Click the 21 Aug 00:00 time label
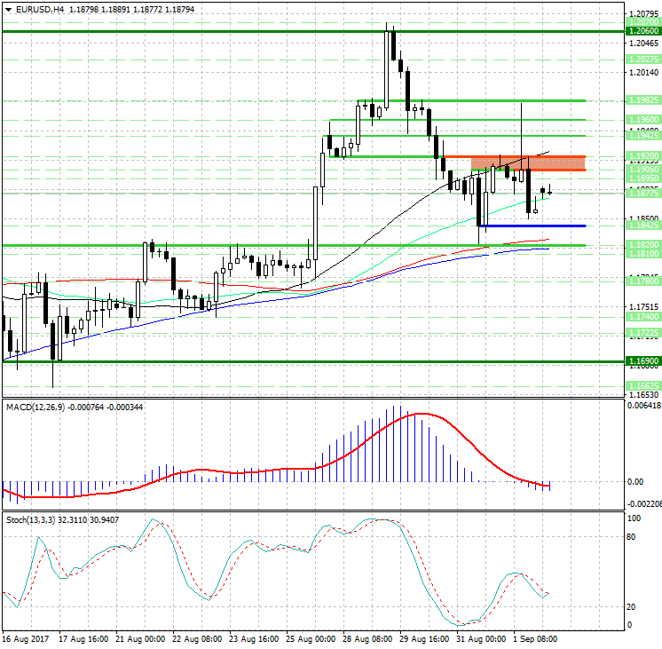662x649 pixels. click(x=139, y=639)
